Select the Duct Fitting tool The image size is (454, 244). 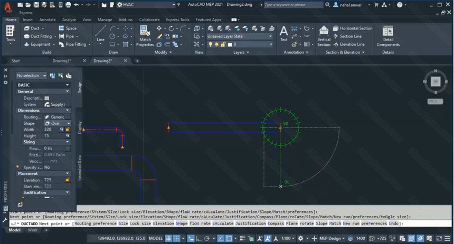click(x=39, y=36)
